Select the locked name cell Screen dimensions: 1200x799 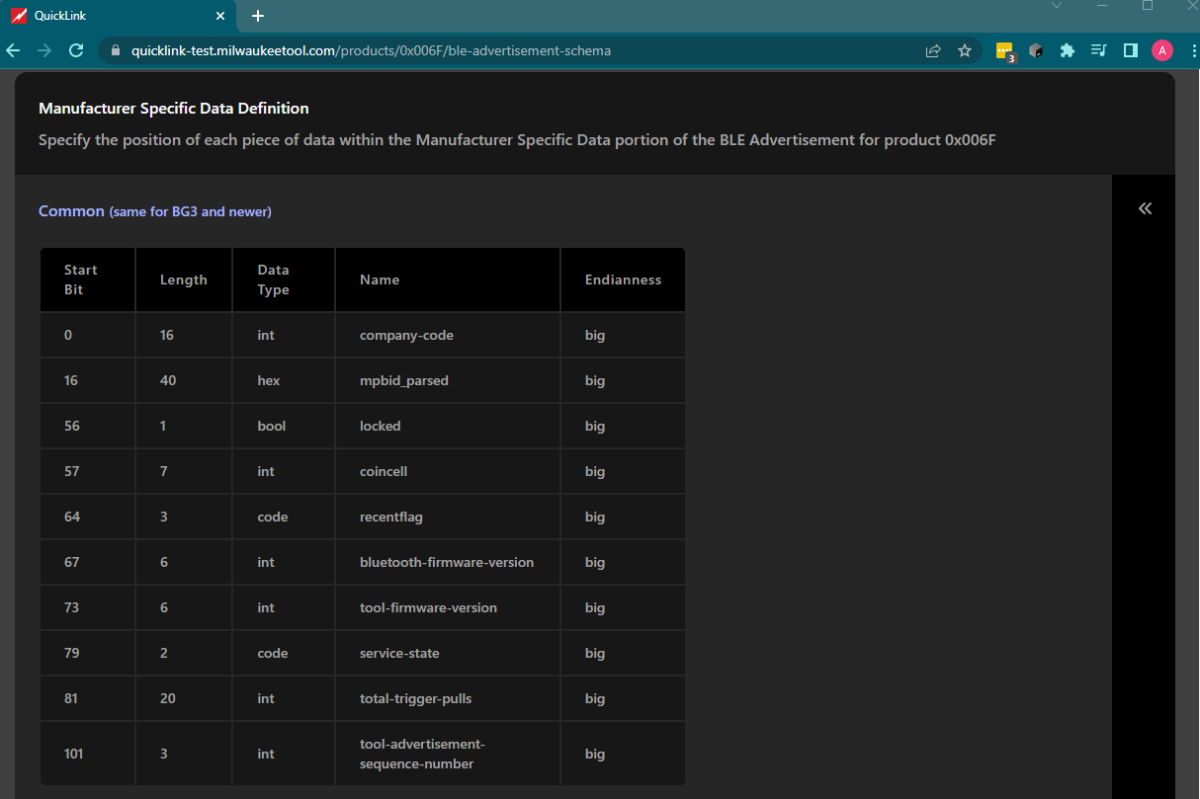click(448, 426)
